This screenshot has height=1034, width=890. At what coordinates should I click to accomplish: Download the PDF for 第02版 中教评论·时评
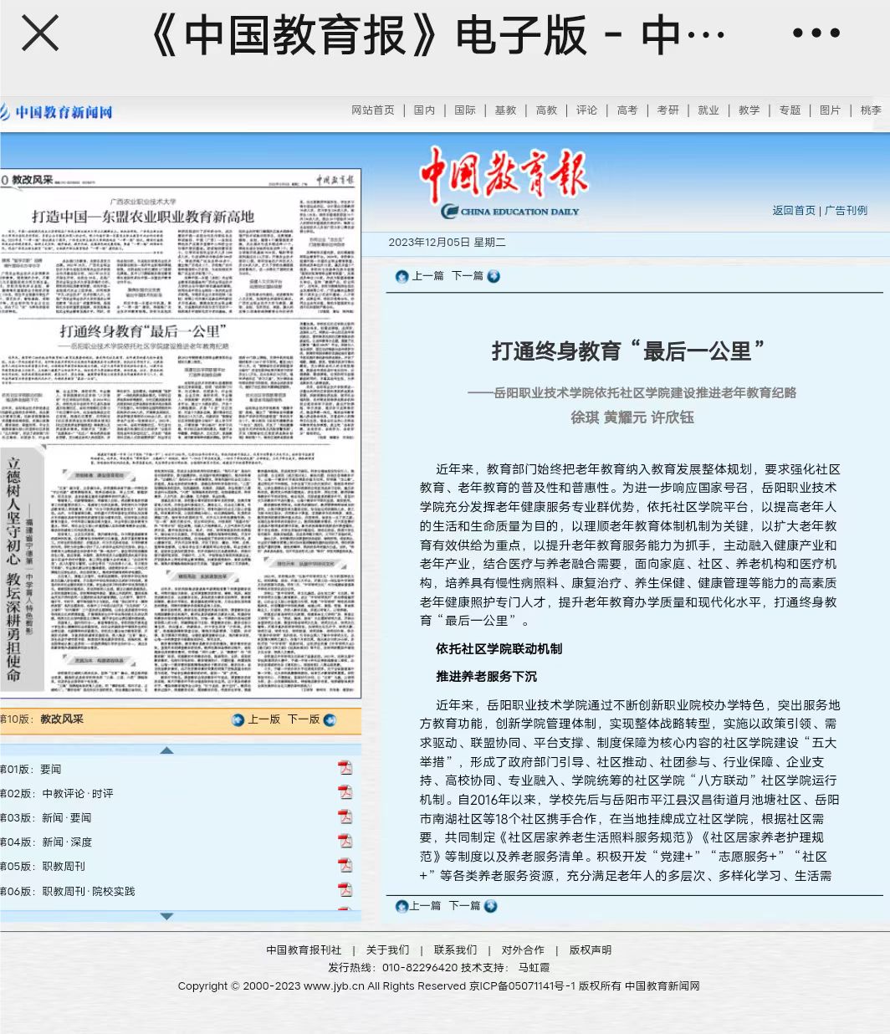coord(345,792)
